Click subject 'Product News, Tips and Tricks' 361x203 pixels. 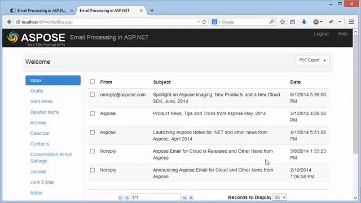click(209, 113)
